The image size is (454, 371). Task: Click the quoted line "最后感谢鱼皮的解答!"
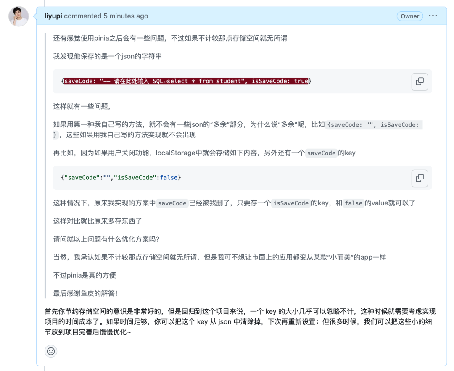85,293
